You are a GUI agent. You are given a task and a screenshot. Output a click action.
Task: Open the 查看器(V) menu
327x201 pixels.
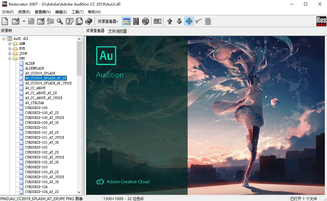[42, 12]
